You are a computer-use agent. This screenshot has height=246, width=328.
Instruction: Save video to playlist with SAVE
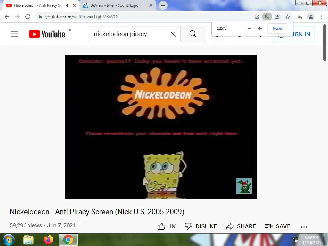coord(277,226)
